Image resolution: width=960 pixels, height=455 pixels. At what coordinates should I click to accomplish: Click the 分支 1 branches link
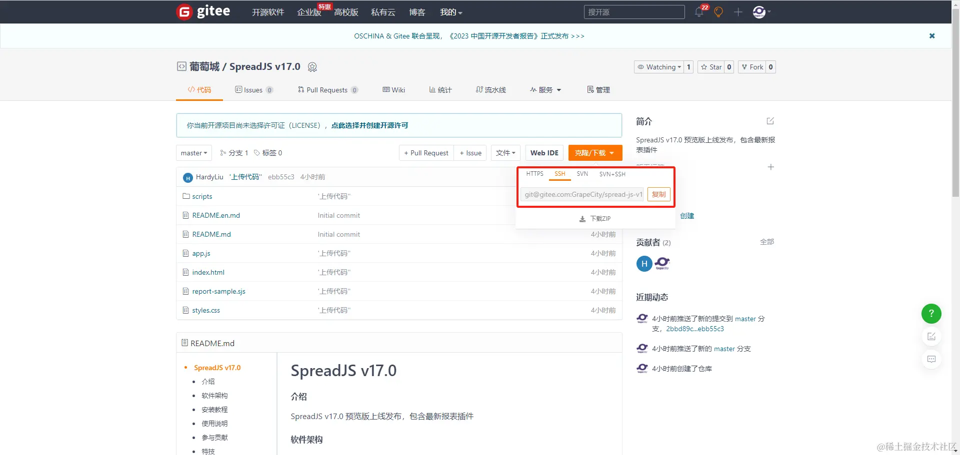pos(234,153)
